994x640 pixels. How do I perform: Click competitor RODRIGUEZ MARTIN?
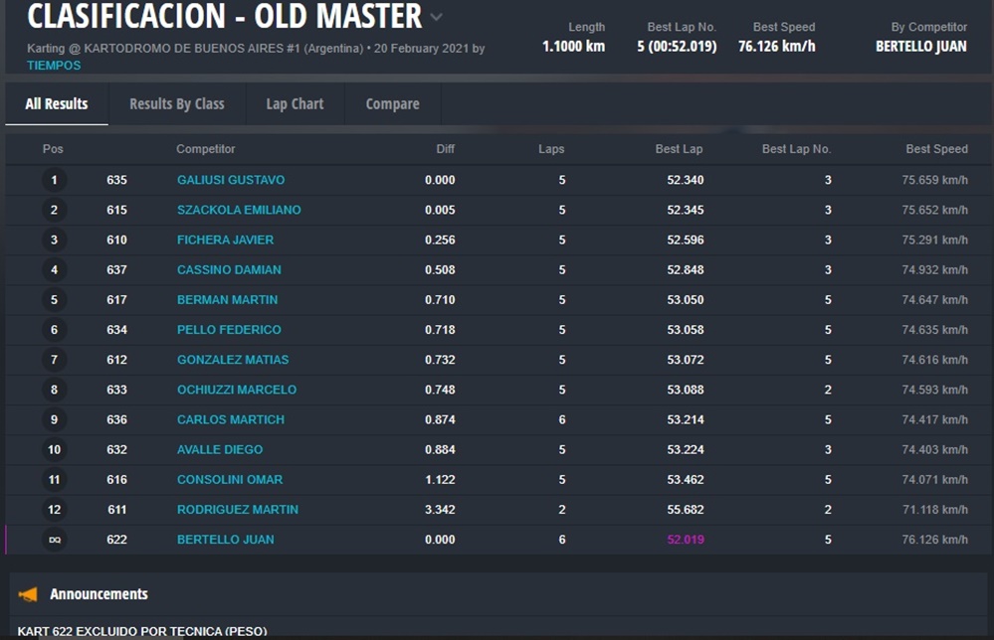tap(237, 510)
